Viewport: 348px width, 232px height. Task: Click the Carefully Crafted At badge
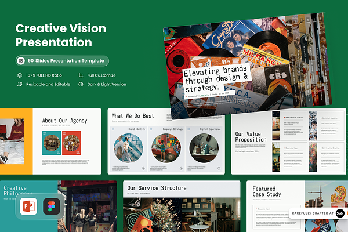click(318, 213)
